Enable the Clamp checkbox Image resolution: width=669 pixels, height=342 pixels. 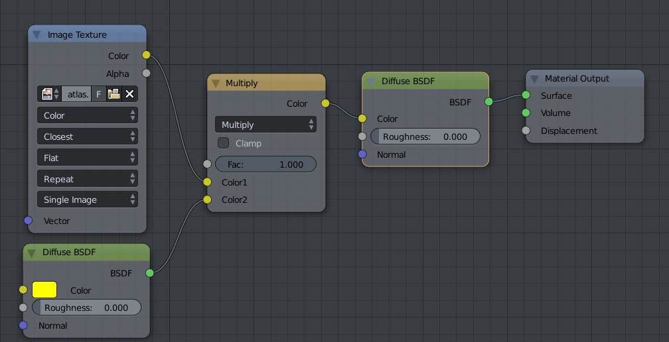click(x=224, y=143)
